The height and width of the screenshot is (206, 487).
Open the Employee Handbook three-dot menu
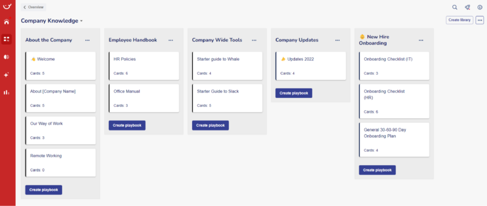[x=171, y=40]
